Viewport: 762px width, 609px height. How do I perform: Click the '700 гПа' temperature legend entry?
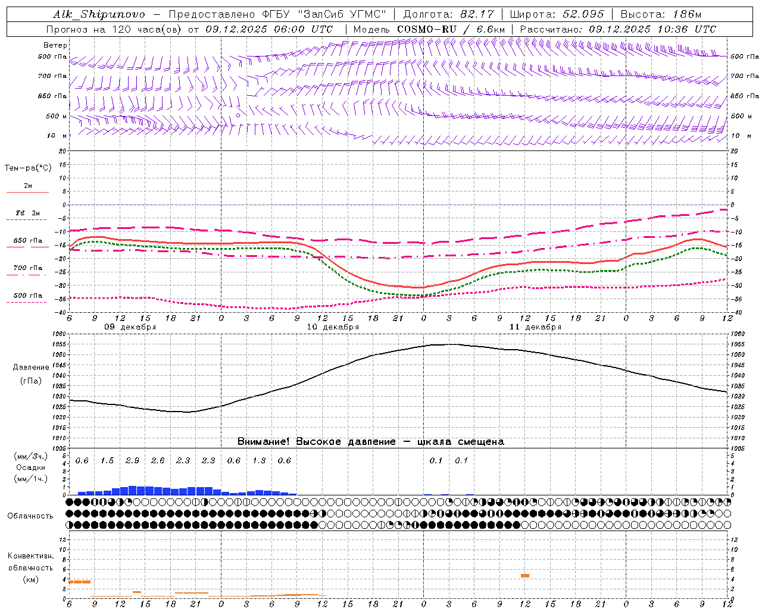point(28,268)
